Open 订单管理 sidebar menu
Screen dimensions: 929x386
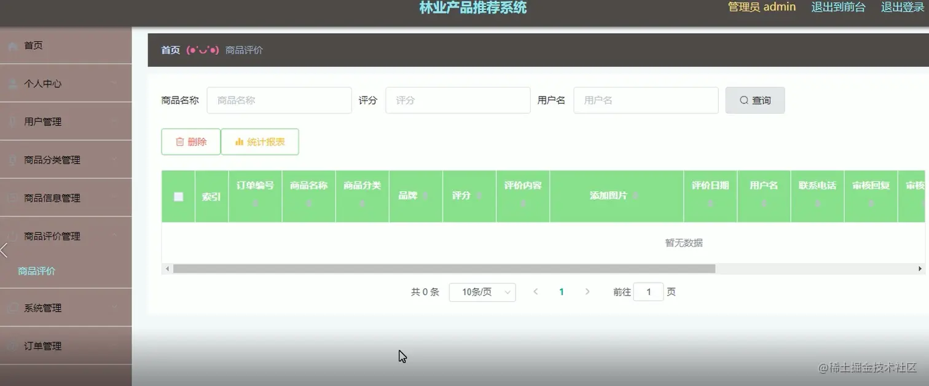[x=66, y=346]
